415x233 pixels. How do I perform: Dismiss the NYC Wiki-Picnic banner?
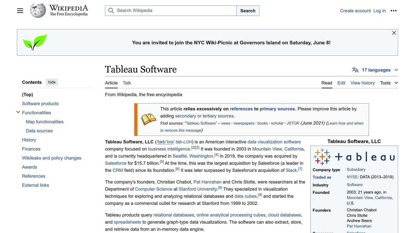coord(394,33)
